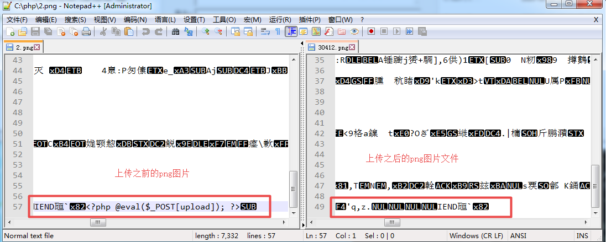Click the left pane scroll-right arrow
The image size is (606, 242).
tap(285, 222)
